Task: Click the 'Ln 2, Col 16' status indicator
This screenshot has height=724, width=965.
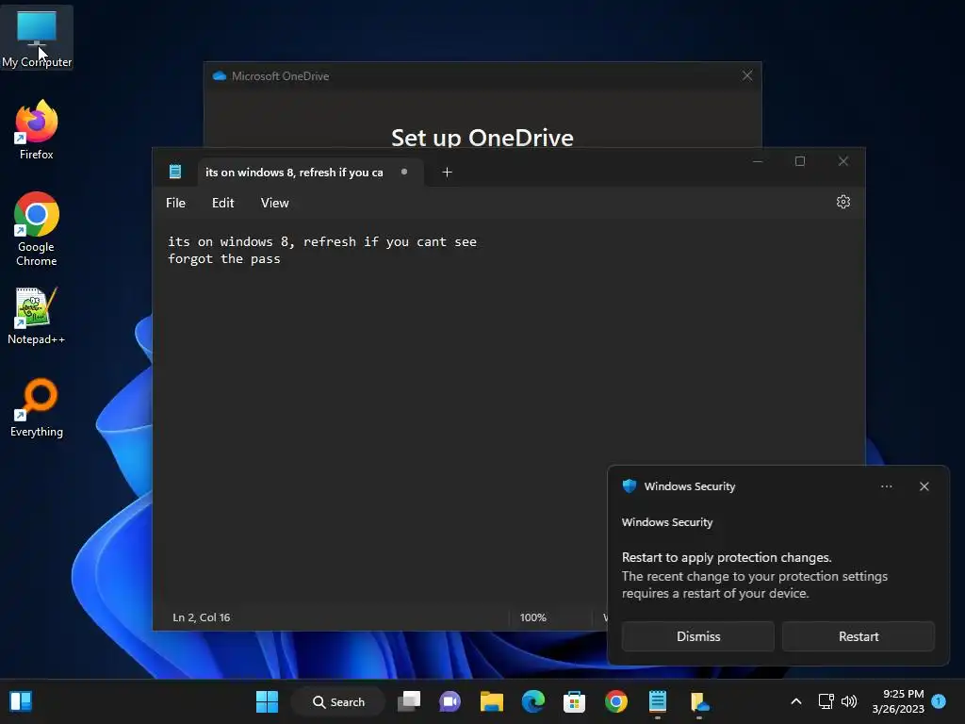Action: tap(202, 617)
